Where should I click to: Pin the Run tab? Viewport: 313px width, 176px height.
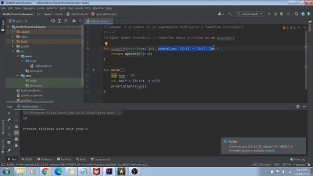pyautogui.click(x=9, y=151)
